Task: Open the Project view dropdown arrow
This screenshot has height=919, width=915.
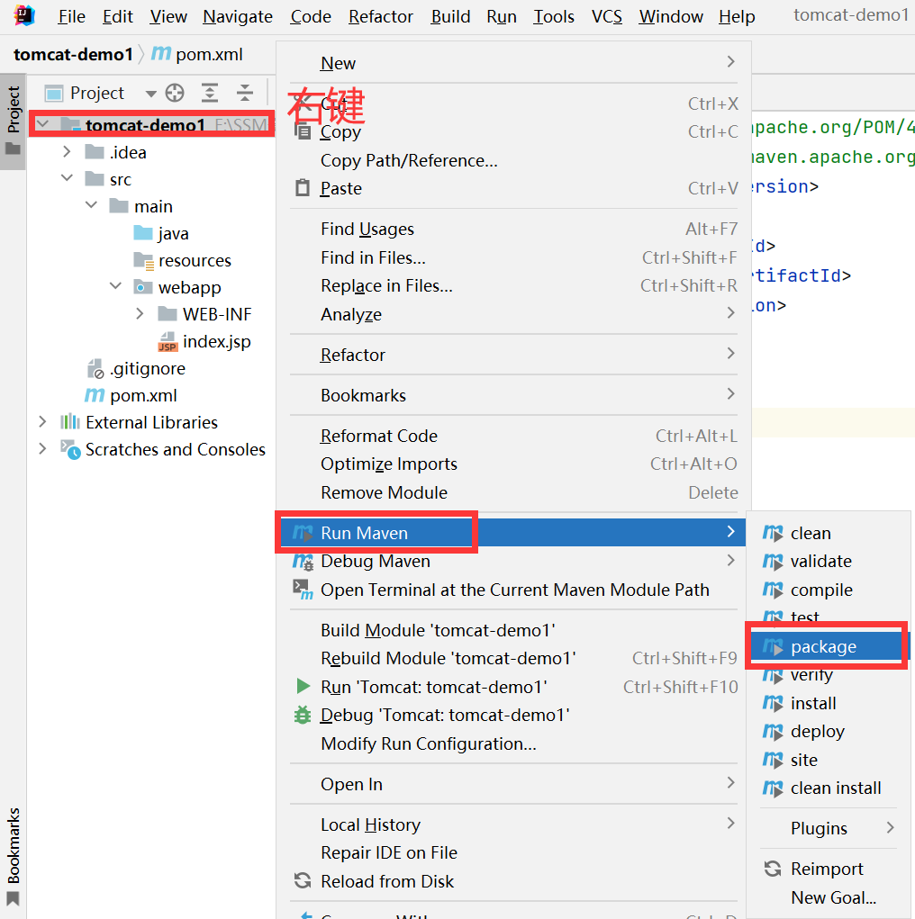Action: (x=150, y=94)
